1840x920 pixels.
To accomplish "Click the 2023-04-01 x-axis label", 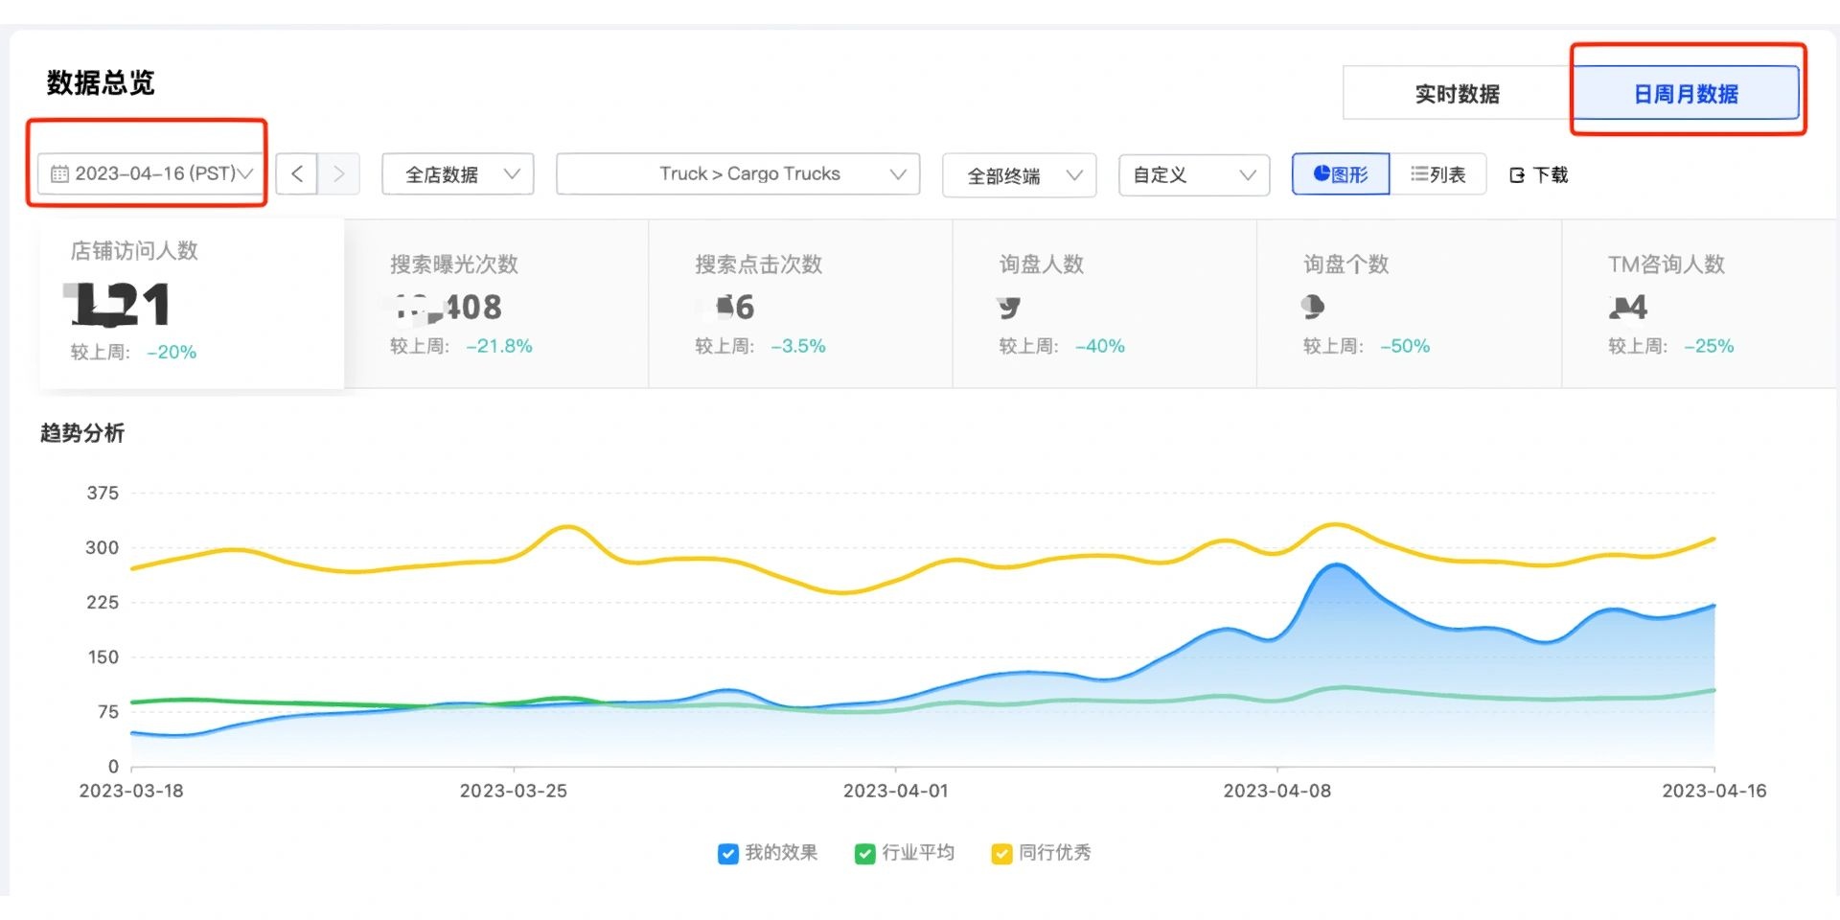I will [x=895, y=791].
